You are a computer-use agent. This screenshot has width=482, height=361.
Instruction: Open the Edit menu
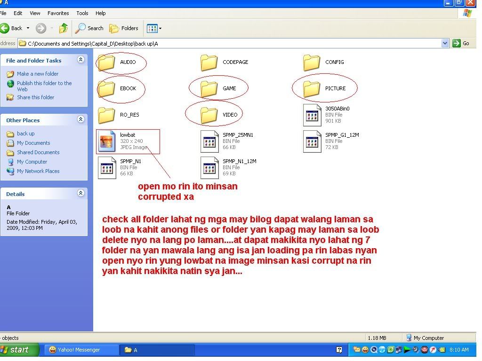(18, 13)
